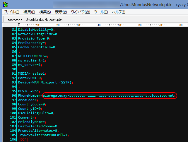Click the CountryCode=0 line
188x142 pixels.
(32, 104)
